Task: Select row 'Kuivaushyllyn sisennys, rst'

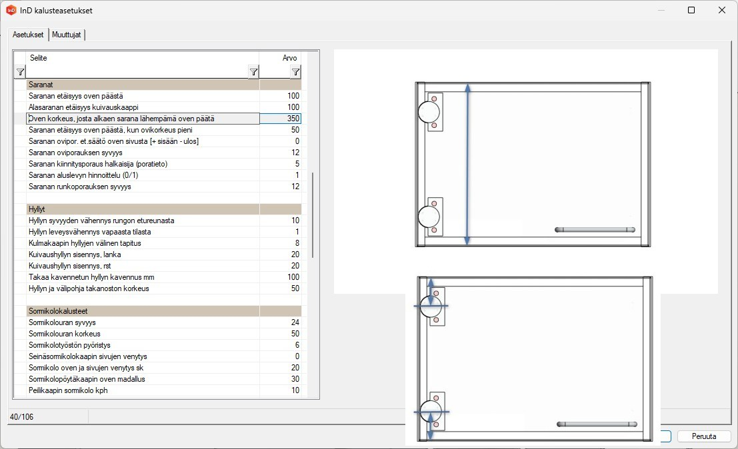Action: click(x=164, y=266)
